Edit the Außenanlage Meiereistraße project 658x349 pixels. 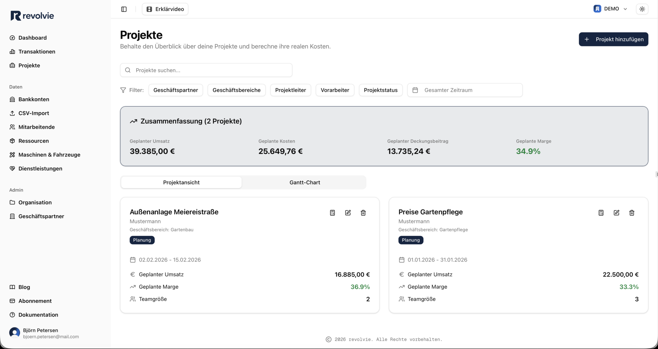click(348, 213)
